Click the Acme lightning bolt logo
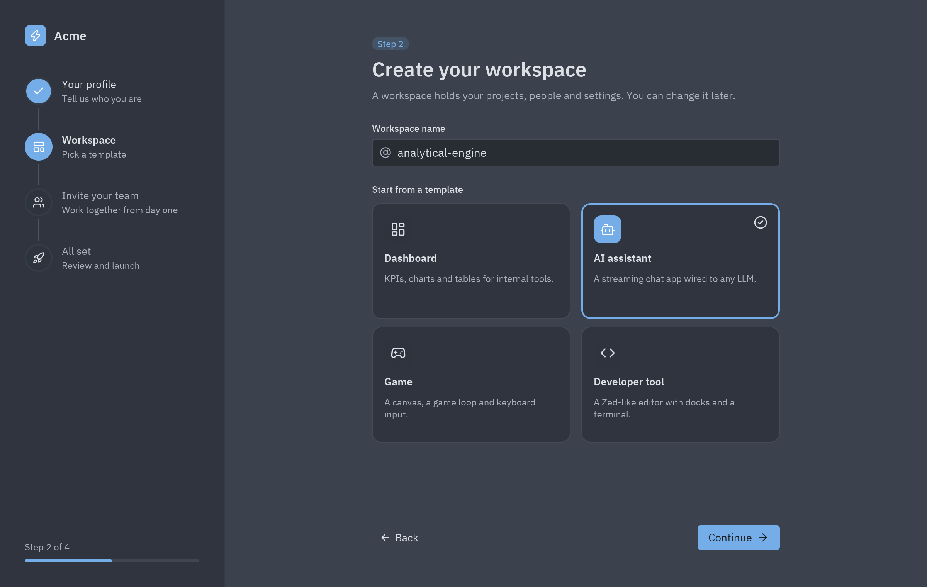Image resolution: width=927 pixels, height=587 pixels. coord(36,36)
